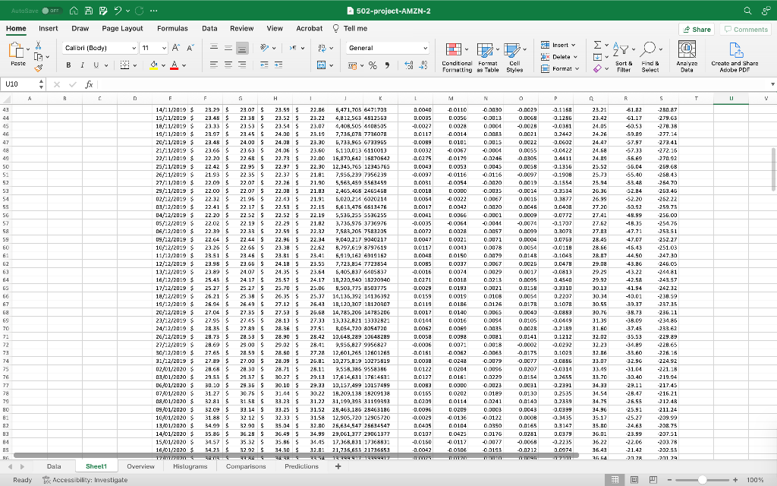Apply bold formatting with the B icon
This screenshot has height=486, width=777.
[70, 65]
